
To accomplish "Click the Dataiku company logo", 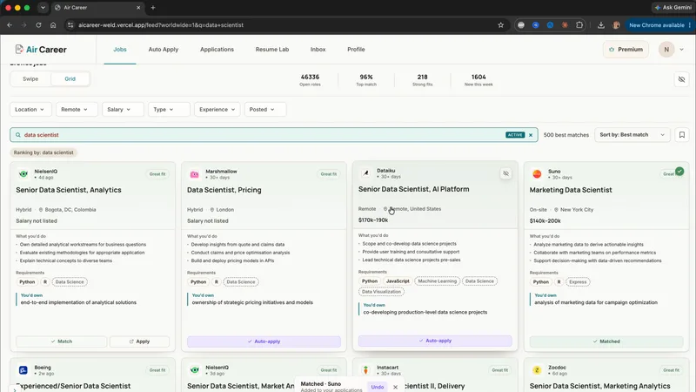I will click(365, 172).
